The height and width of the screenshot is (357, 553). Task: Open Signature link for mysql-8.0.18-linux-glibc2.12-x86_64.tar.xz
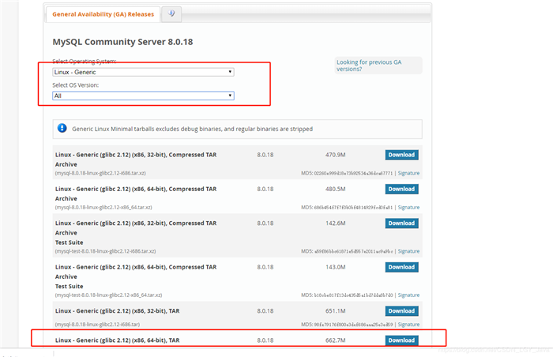pyautogui.click(x=408, y=208)
